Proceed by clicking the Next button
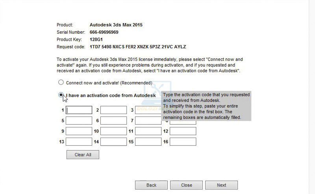The image size is (315, 194). click(x=221, y=185)
